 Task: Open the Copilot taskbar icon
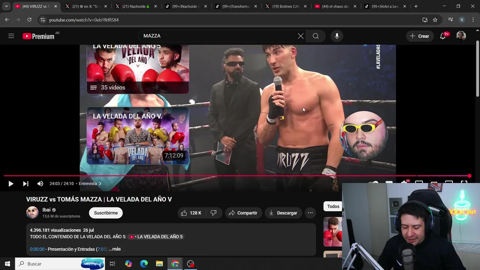click(129, 264)
